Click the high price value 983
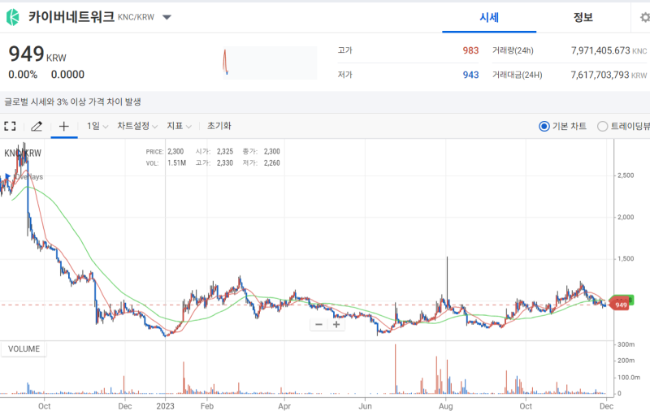This screenshot has width=650, height=415. tap(470, 50)
